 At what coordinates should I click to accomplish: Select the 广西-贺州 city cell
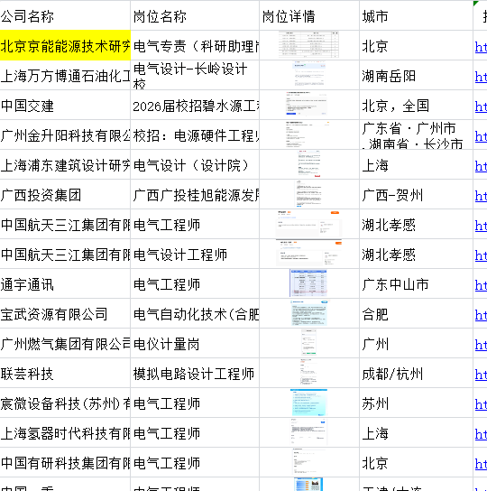[x=416, y=194]
